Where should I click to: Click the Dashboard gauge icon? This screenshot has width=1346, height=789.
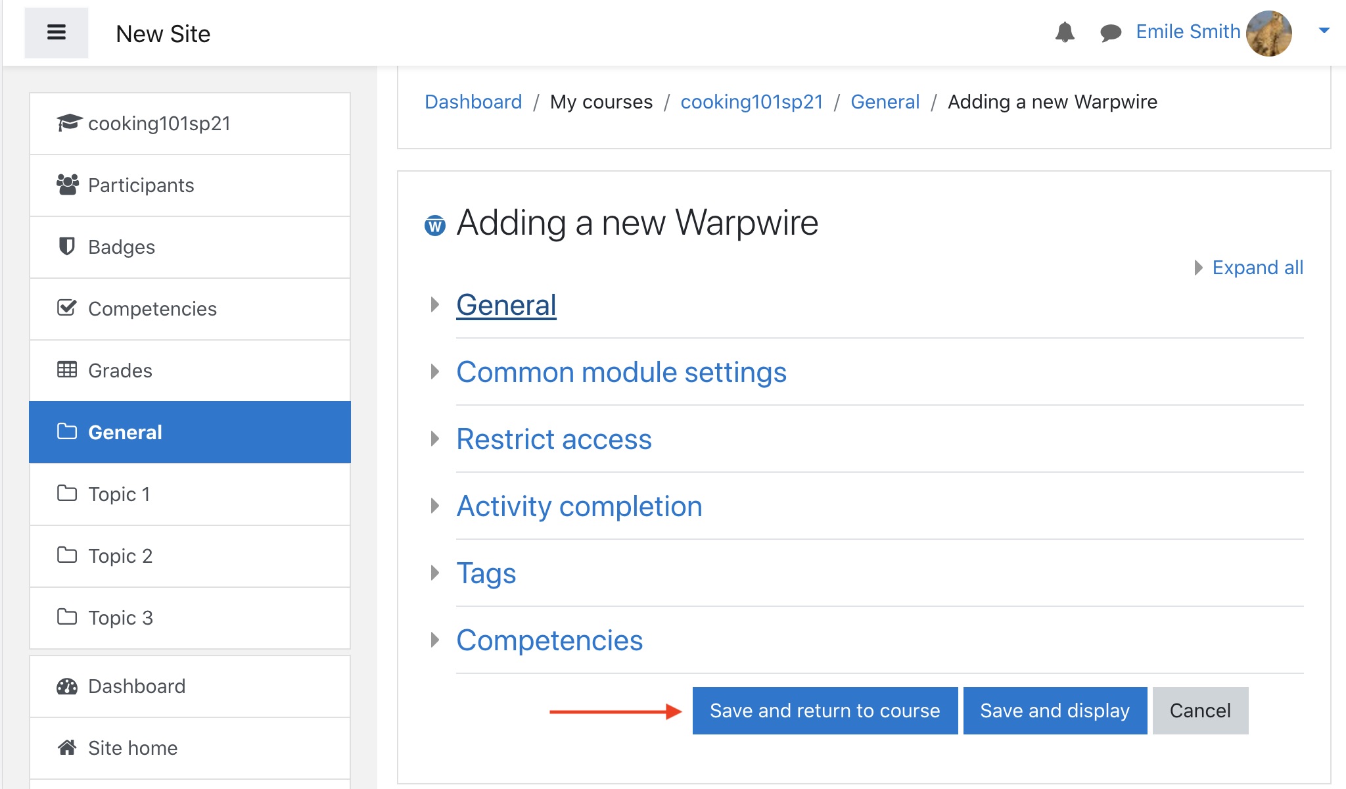tap(67, 686)
